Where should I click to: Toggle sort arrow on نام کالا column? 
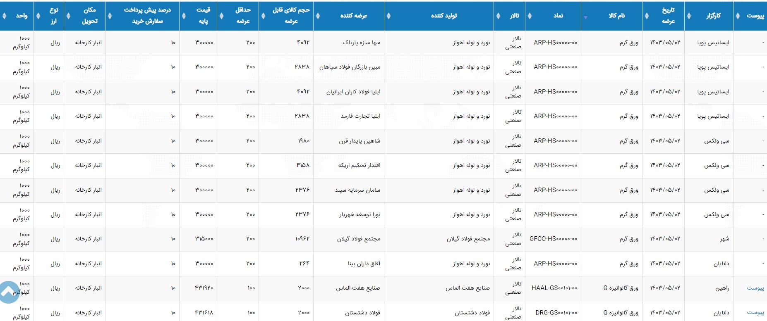point(585,17)
